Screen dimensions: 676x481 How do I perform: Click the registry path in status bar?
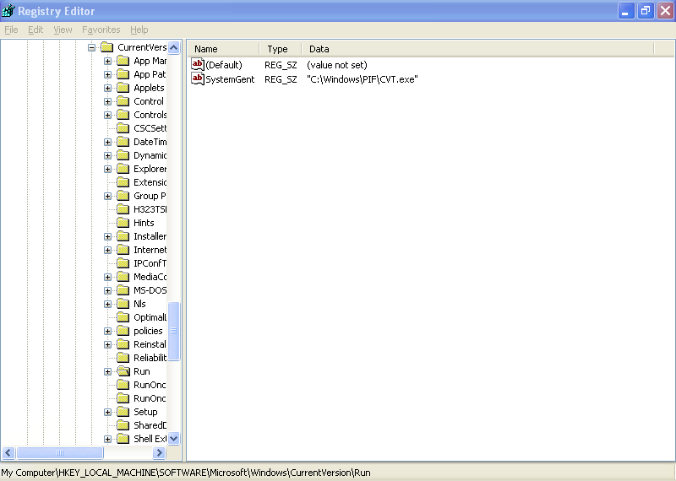(x=186, y=473)
